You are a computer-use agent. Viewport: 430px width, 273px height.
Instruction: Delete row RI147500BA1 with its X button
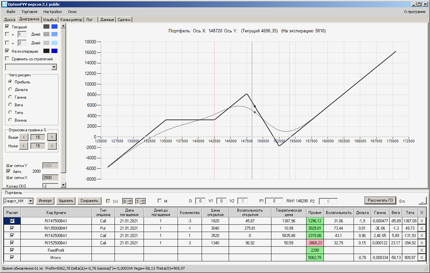point(422,221)
